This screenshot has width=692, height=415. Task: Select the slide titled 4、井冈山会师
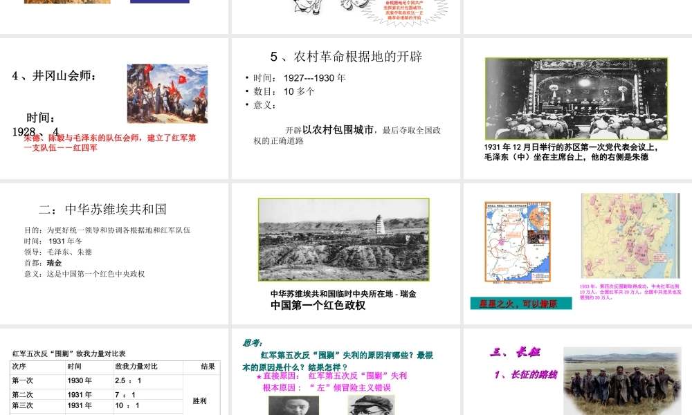point(114,109)
